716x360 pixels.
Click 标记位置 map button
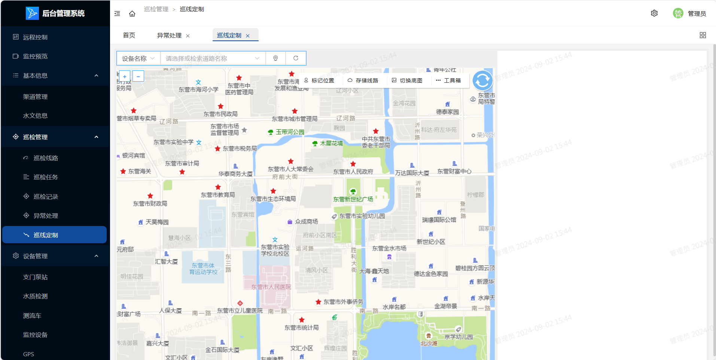(319, 80)
